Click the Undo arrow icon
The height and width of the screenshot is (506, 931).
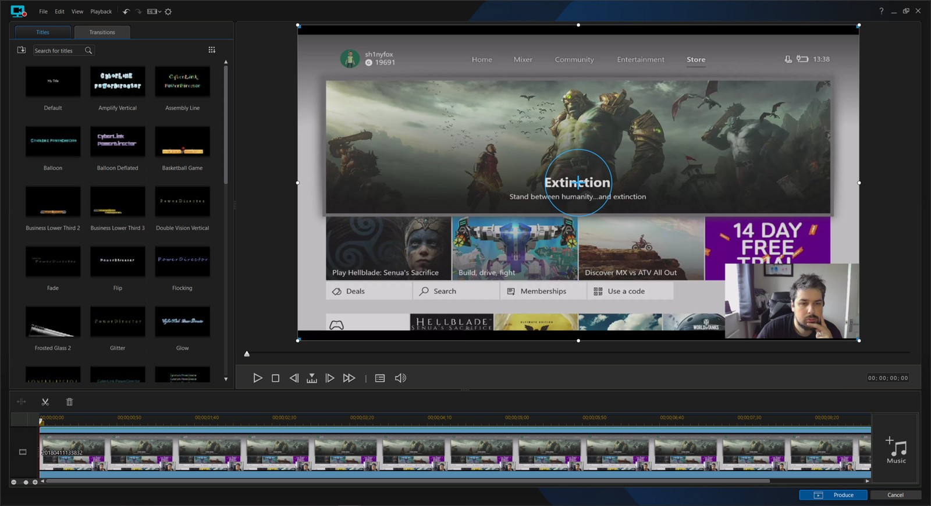click(126, 12)
